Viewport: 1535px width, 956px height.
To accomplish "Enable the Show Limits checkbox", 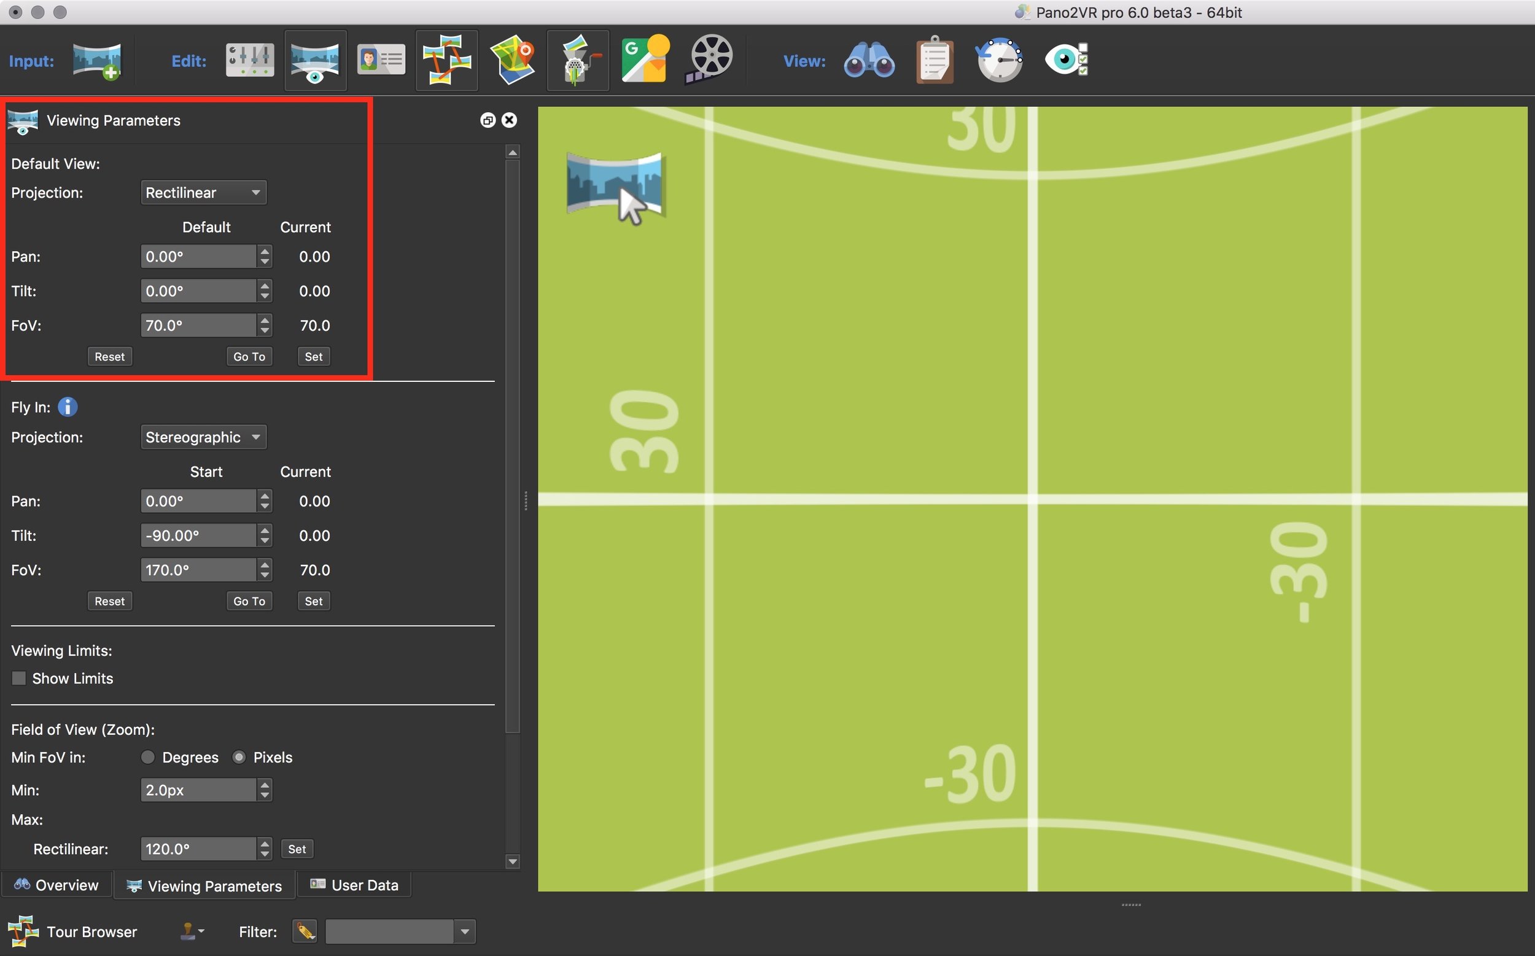I will point(19,678).
